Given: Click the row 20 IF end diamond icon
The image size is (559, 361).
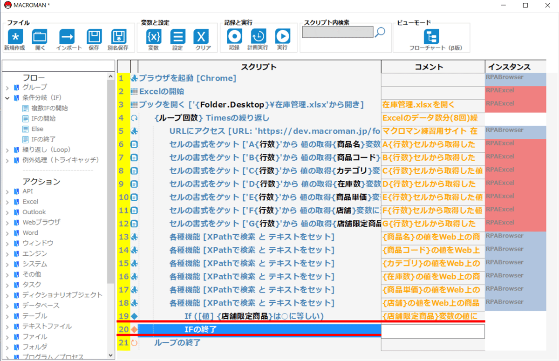Looking at the screenshot, I should tap(134, 330).
